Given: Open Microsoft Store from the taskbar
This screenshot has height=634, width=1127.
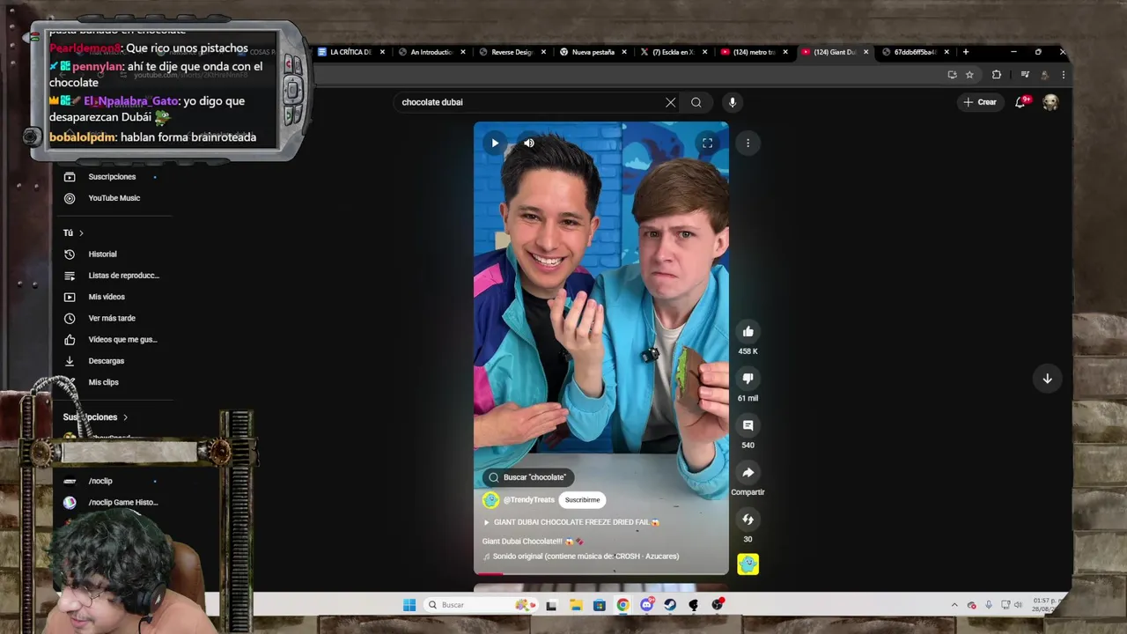Looking at the screenshot, I should [599, 605].
